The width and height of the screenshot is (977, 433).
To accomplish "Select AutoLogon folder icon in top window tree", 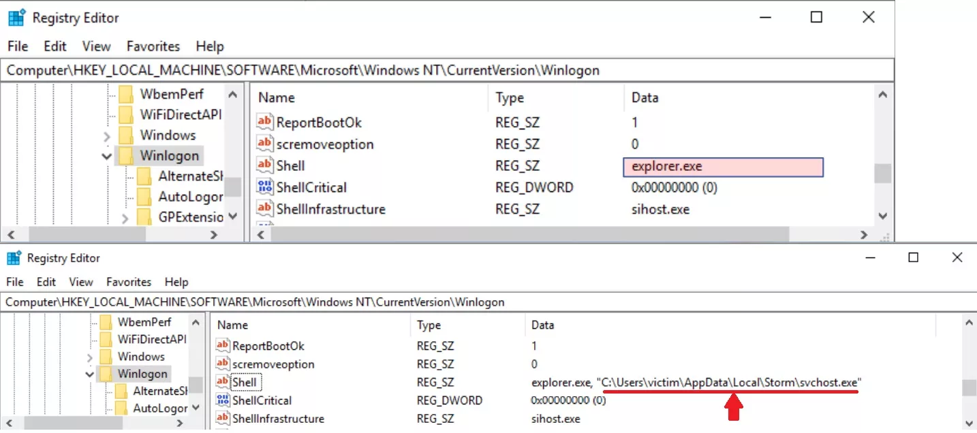I will [x=144, y=197].
